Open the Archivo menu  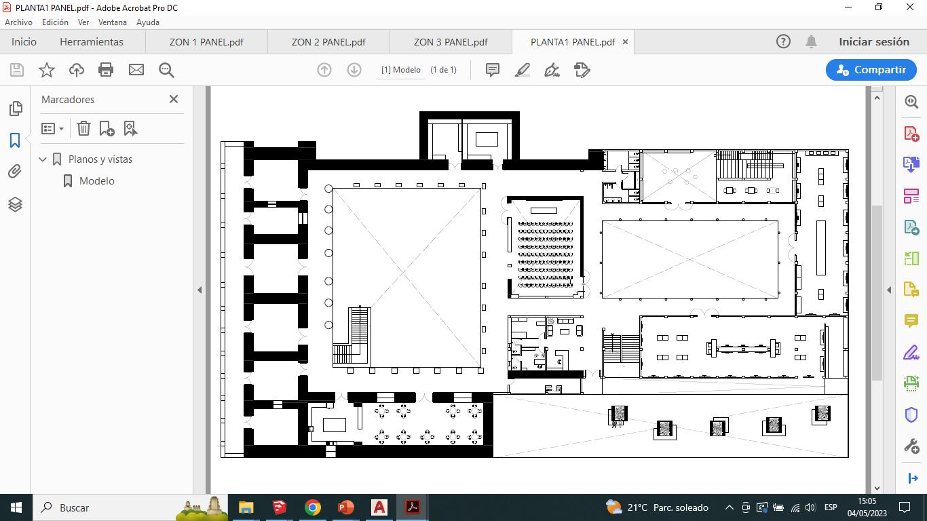point(19,22)
